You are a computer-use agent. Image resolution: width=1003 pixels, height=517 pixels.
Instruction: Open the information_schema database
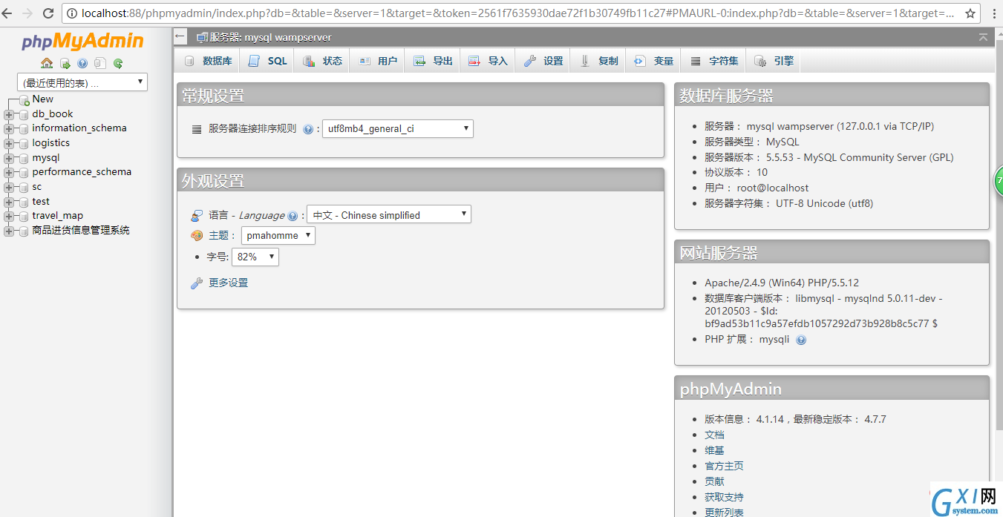coord(79,128)
